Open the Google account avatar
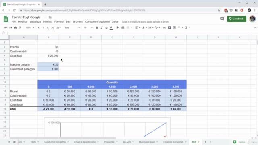The height and width of the screenshot is (145, 258). [252, 19]
